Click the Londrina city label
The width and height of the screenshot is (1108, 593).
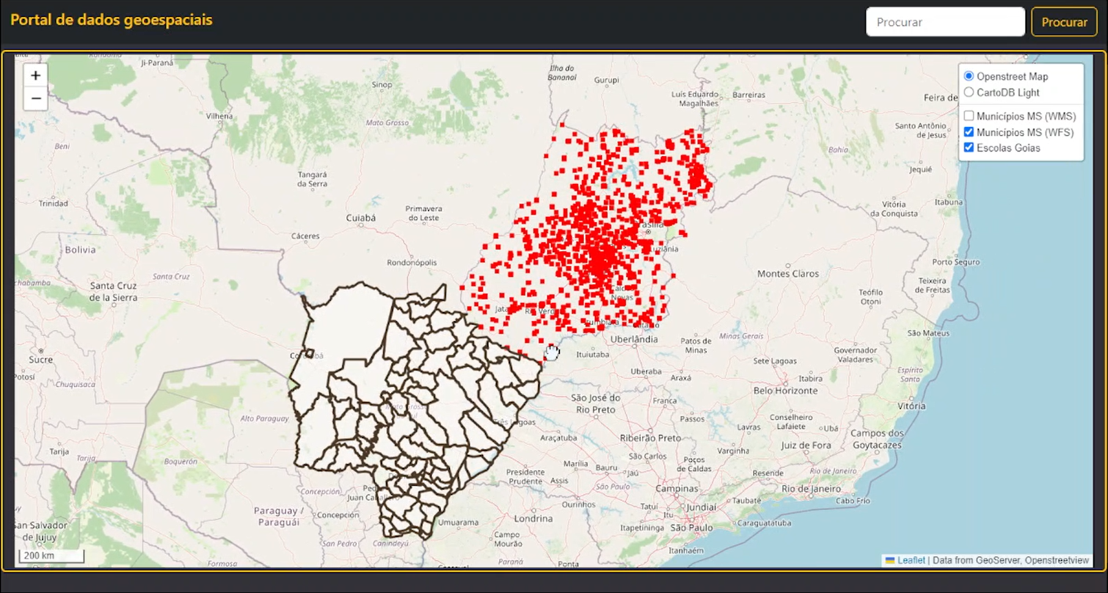(x=533, y=518)
